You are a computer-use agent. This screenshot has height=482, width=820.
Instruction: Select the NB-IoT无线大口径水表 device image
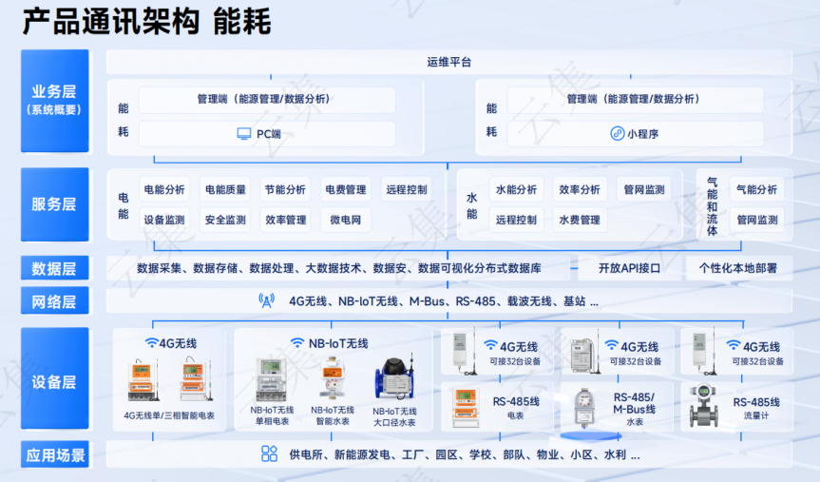(394, 382)
